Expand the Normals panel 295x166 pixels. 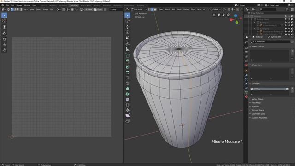pyautogui.click(x=255, y=107)
